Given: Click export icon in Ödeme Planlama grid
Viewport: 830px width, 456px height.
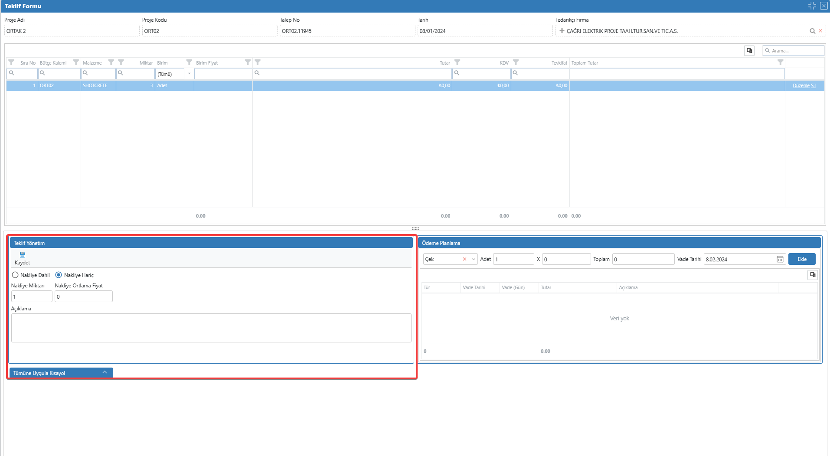Looking at the screenshot, I should pos(813,275).
